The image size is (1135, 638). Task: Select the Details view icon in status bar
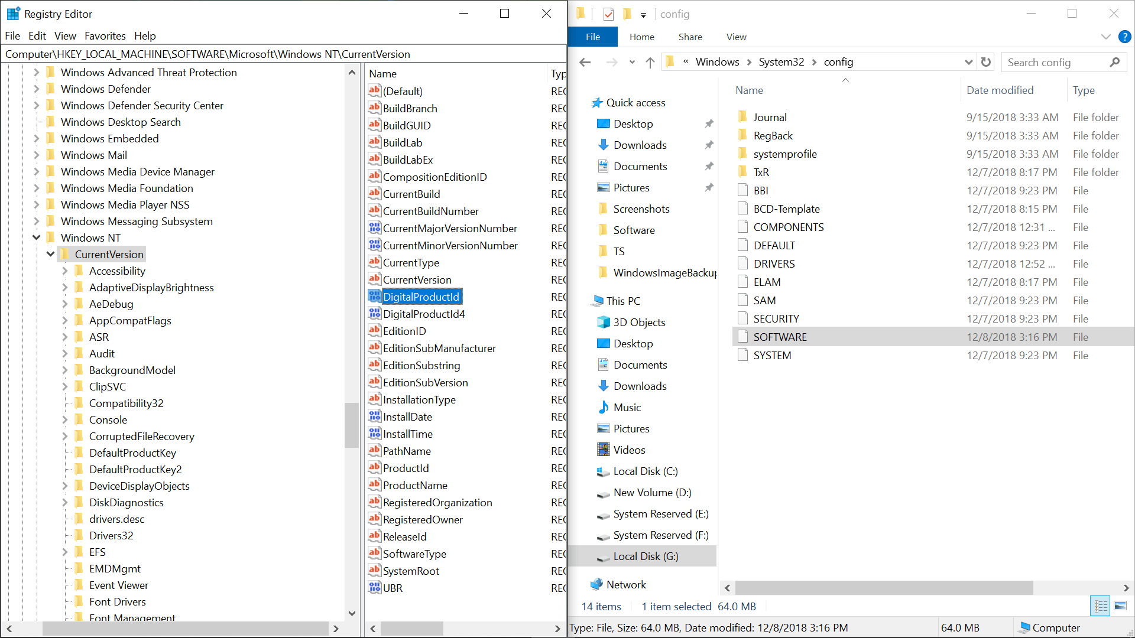(x=1101, y=606)
